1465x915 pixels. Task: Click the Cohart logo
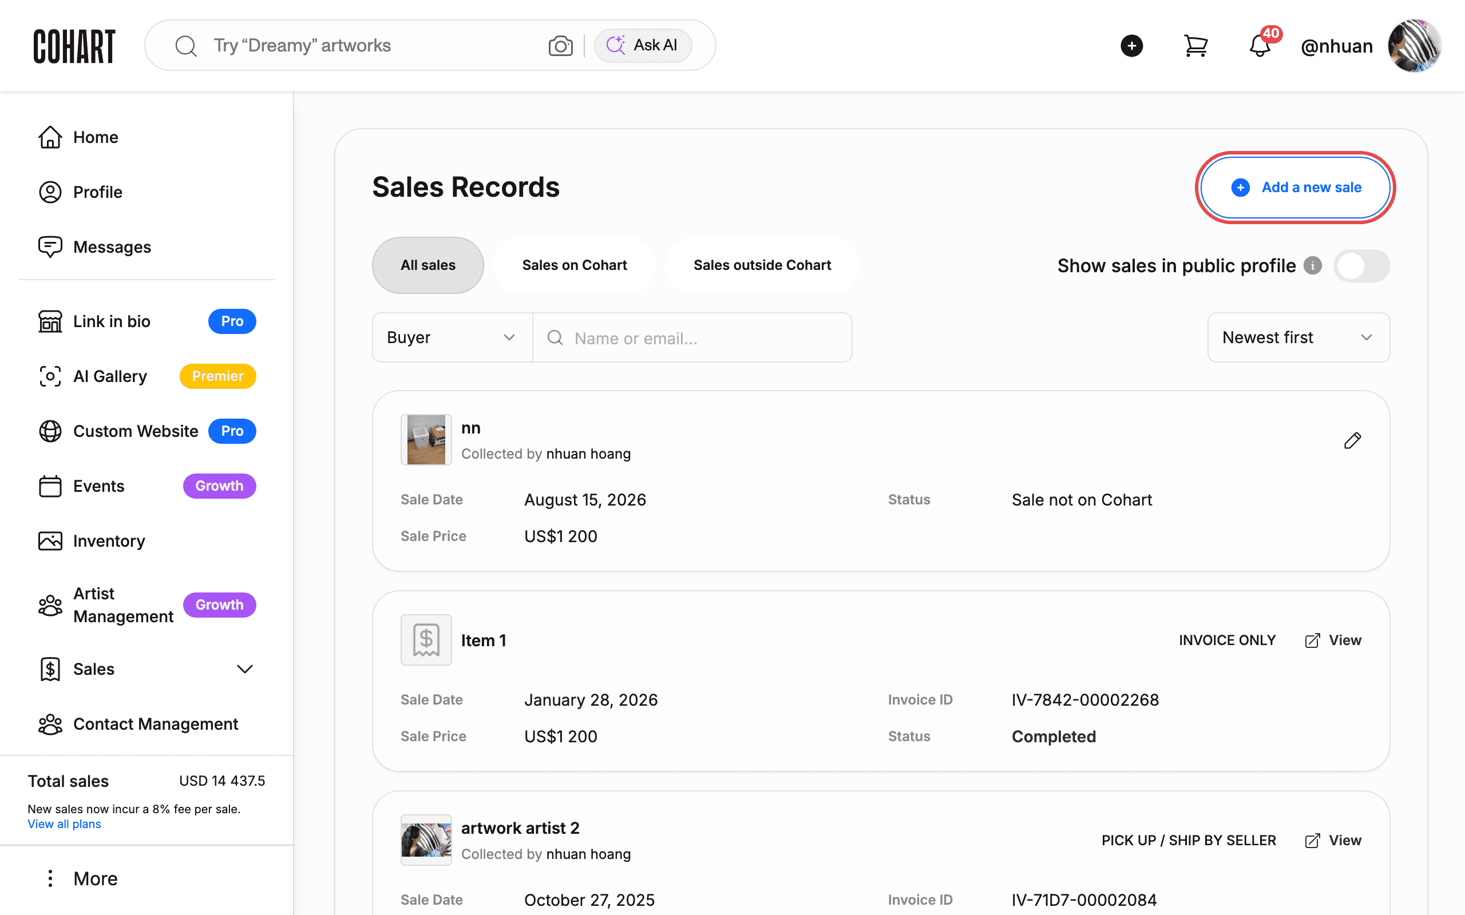click(74, 46)
